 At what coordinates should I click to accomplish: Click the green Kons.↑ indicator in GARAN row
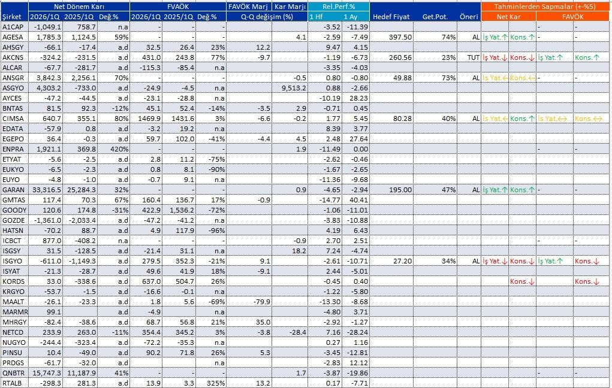[522, 190]
